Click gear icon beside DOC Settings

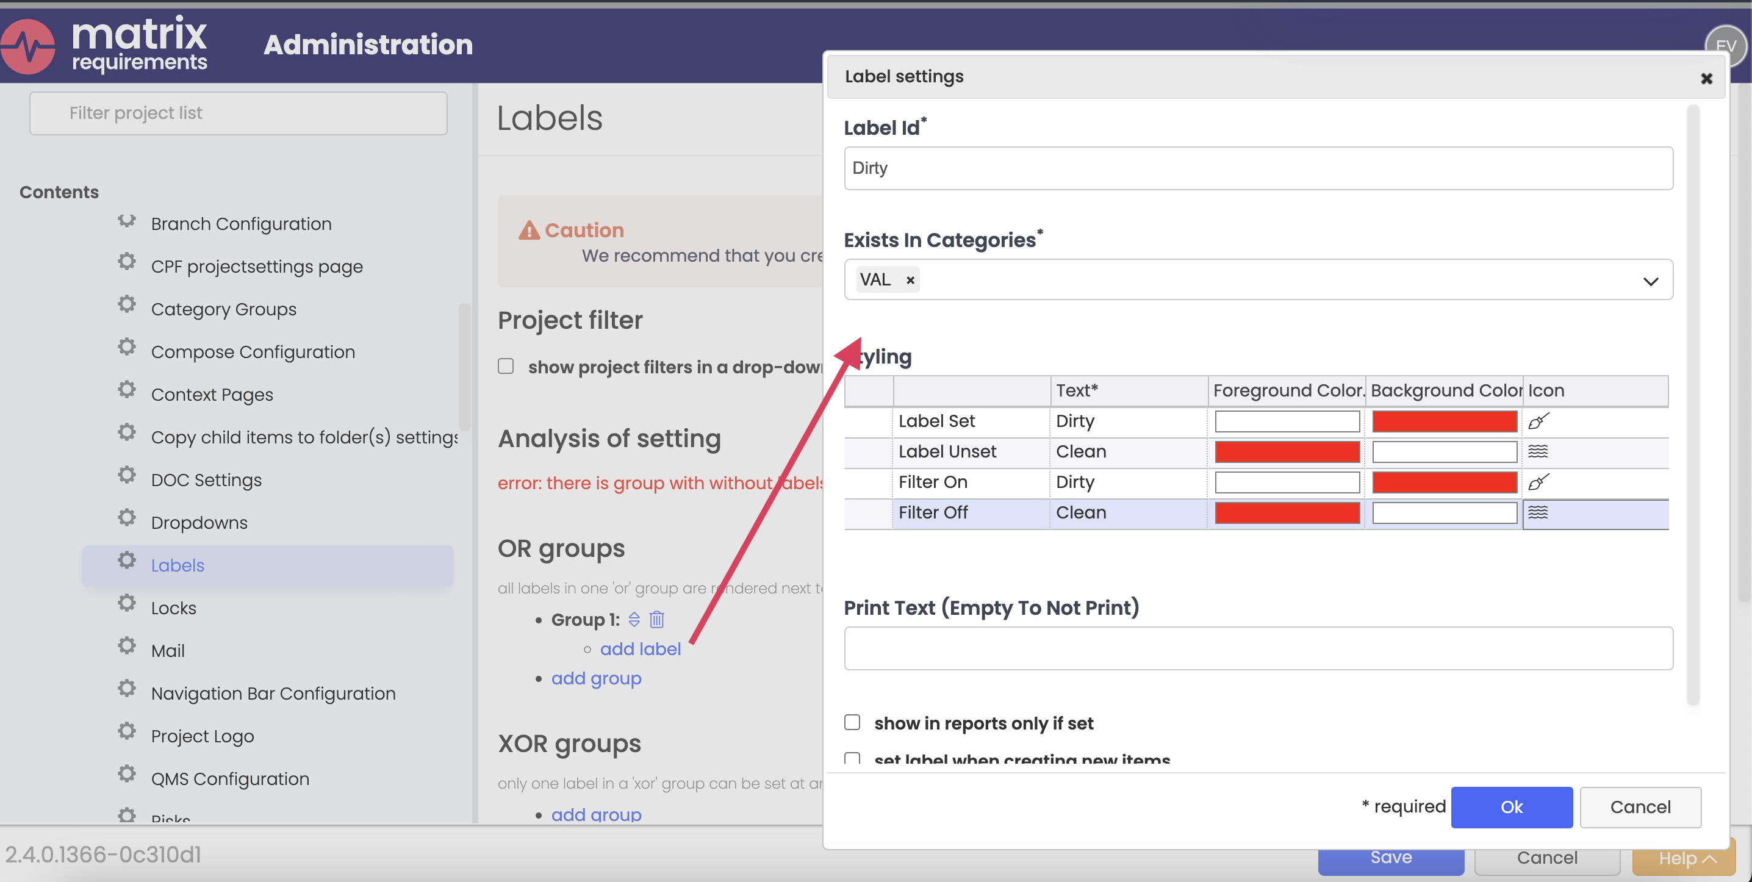coord(126,475)
